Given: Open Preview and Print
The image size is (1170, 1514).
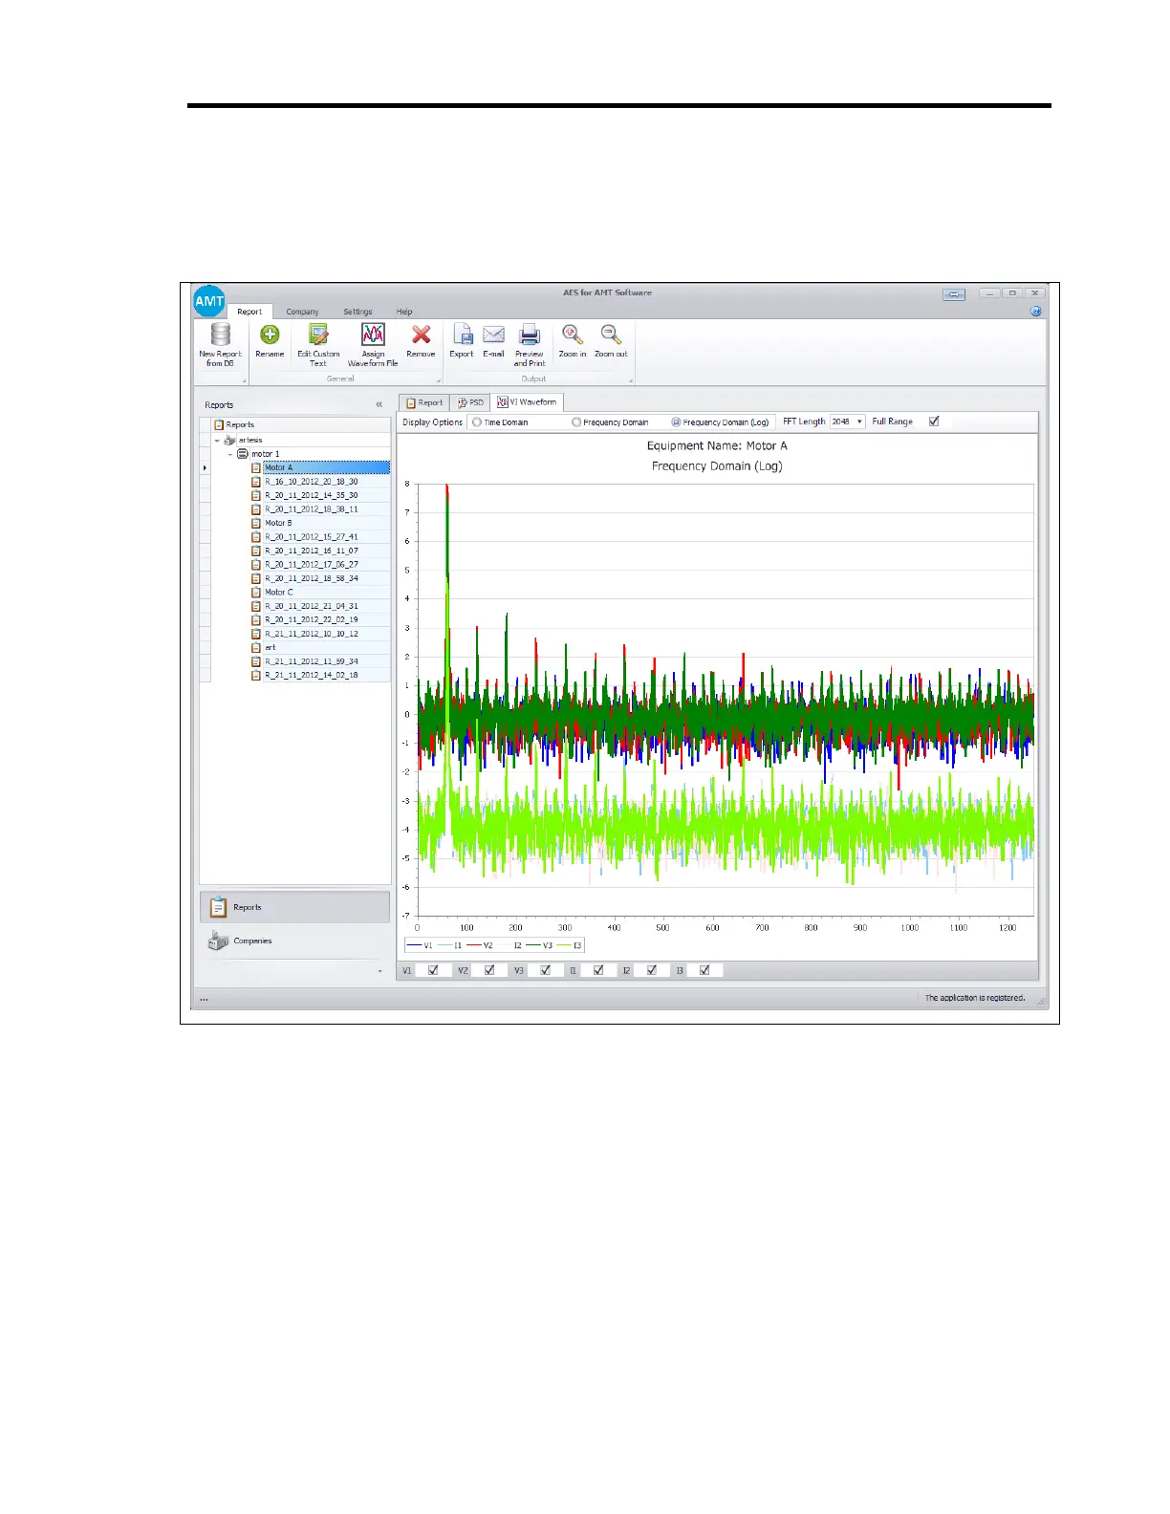Looking at the screenshot, I should pyautogui.click(x=530, y=335).
